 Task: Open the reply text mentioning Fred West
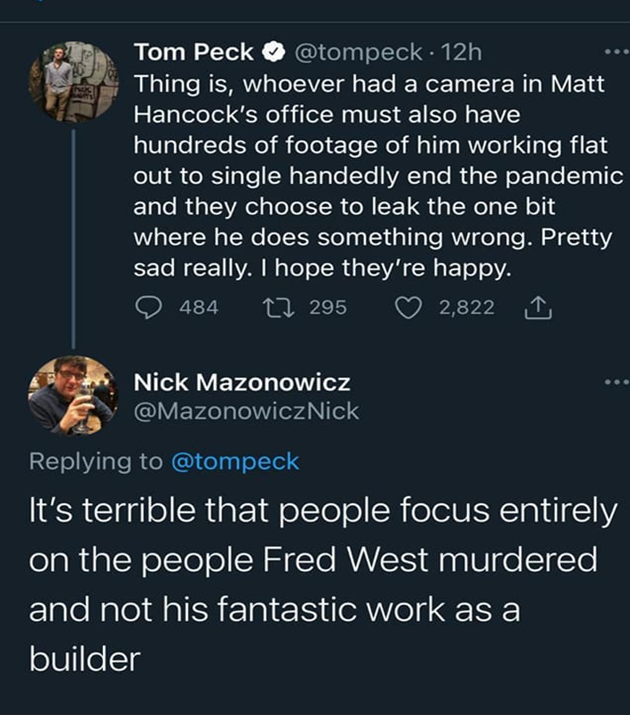coord(315,584)
